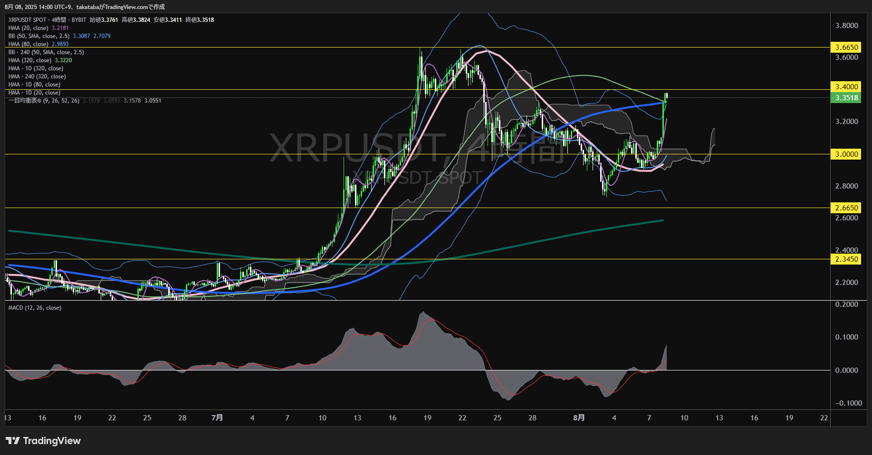Click the 2.8000 price axis tick
This screenshot has width=872, height=455.
847,186
